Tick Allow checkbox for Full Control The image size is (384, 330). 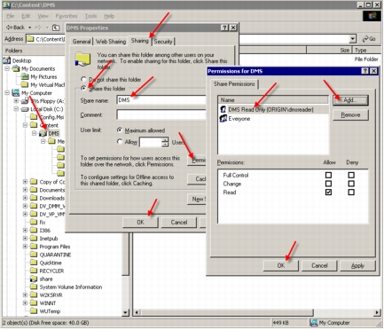pos(328,175)
